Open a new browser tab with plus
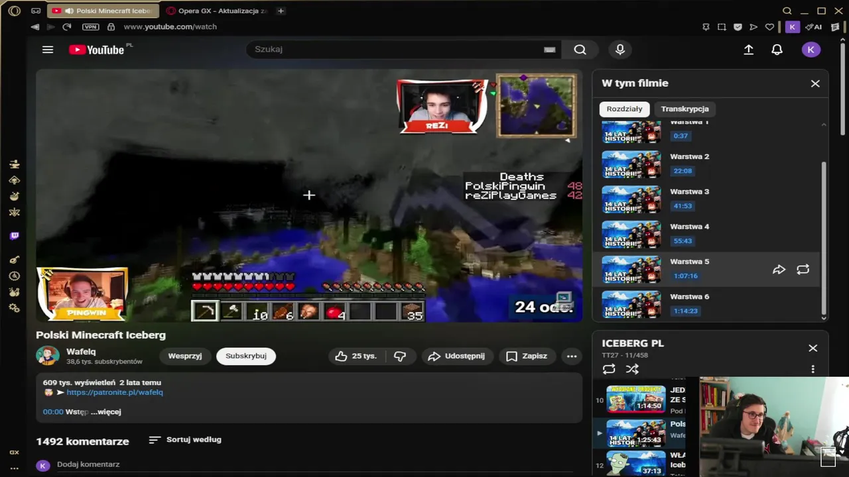Image resolution: width=849 pixels, height=477 pixels. tap(281, 11)
